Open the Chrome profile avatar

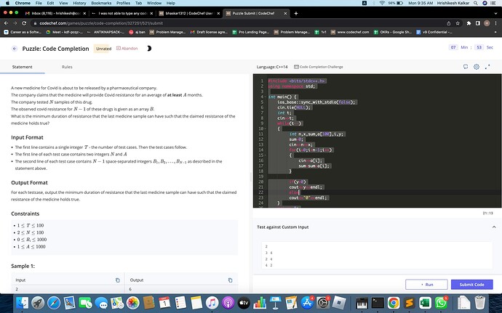pyautogui.click(x=487, y=23)
